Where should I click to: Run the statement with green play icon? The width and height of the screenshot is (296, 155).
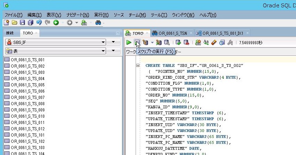[x=129, y=42]
